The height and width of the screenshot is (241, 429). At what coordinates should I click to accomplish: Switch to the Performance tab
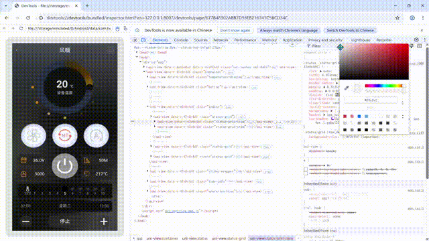click(x=245, y=40)
